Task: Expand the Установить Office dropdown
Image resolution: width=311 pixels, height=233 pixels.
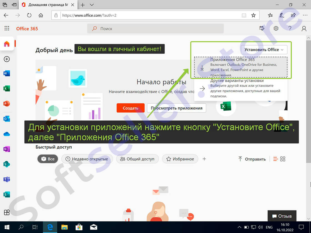Action: 264,50
